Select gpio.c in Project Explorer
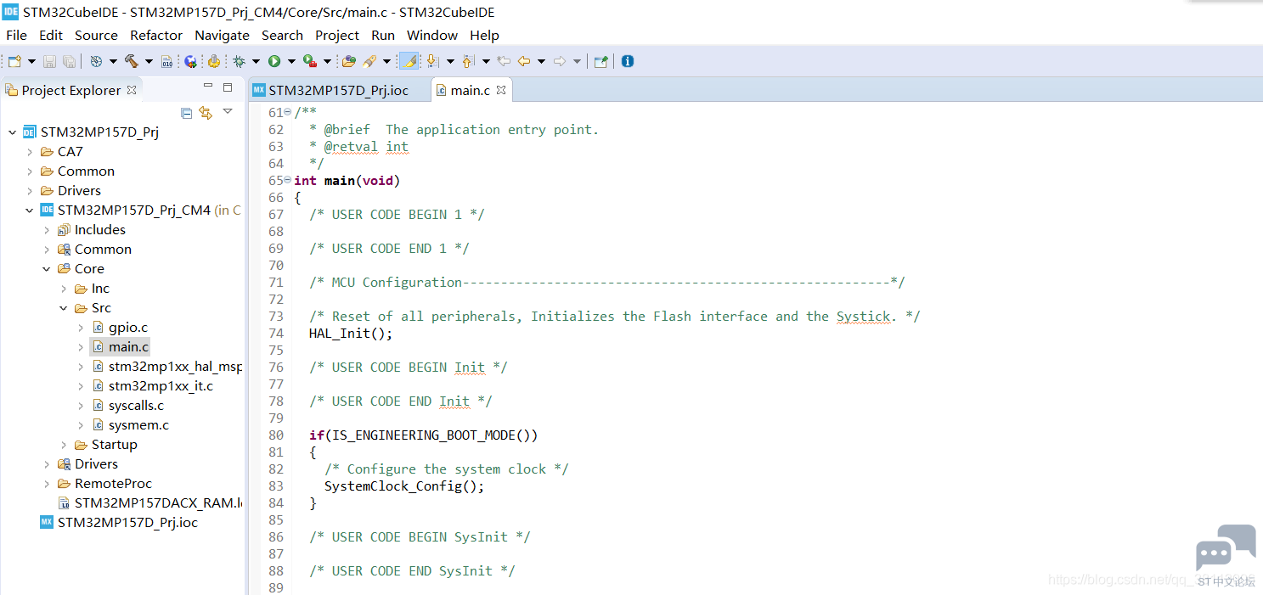Image resolution: width=1263 pixels, height=595 pixels. (x=127, y=328)
